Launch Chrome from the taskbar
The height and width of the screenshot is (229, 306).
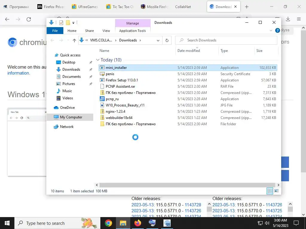pos(108,223)
